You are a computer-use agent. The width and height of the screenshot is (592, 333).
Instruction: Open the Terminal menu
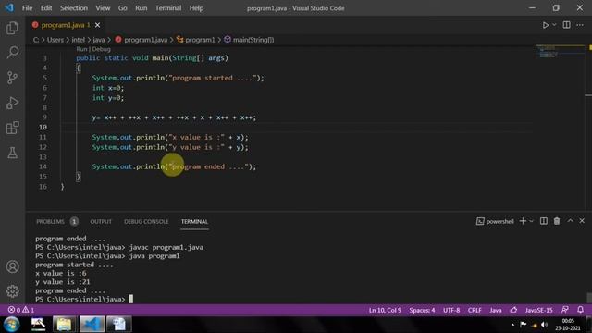coord(168,8)
